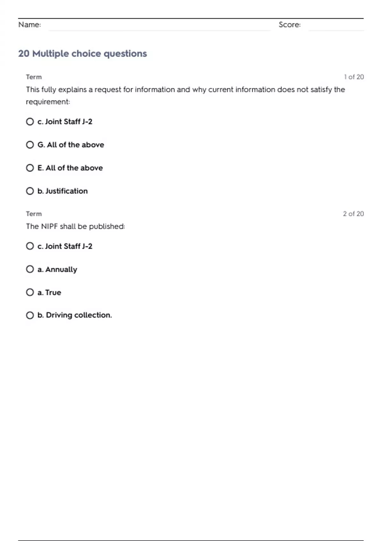
Task: Click the 'Name:' label
Action: click(30, 25)
